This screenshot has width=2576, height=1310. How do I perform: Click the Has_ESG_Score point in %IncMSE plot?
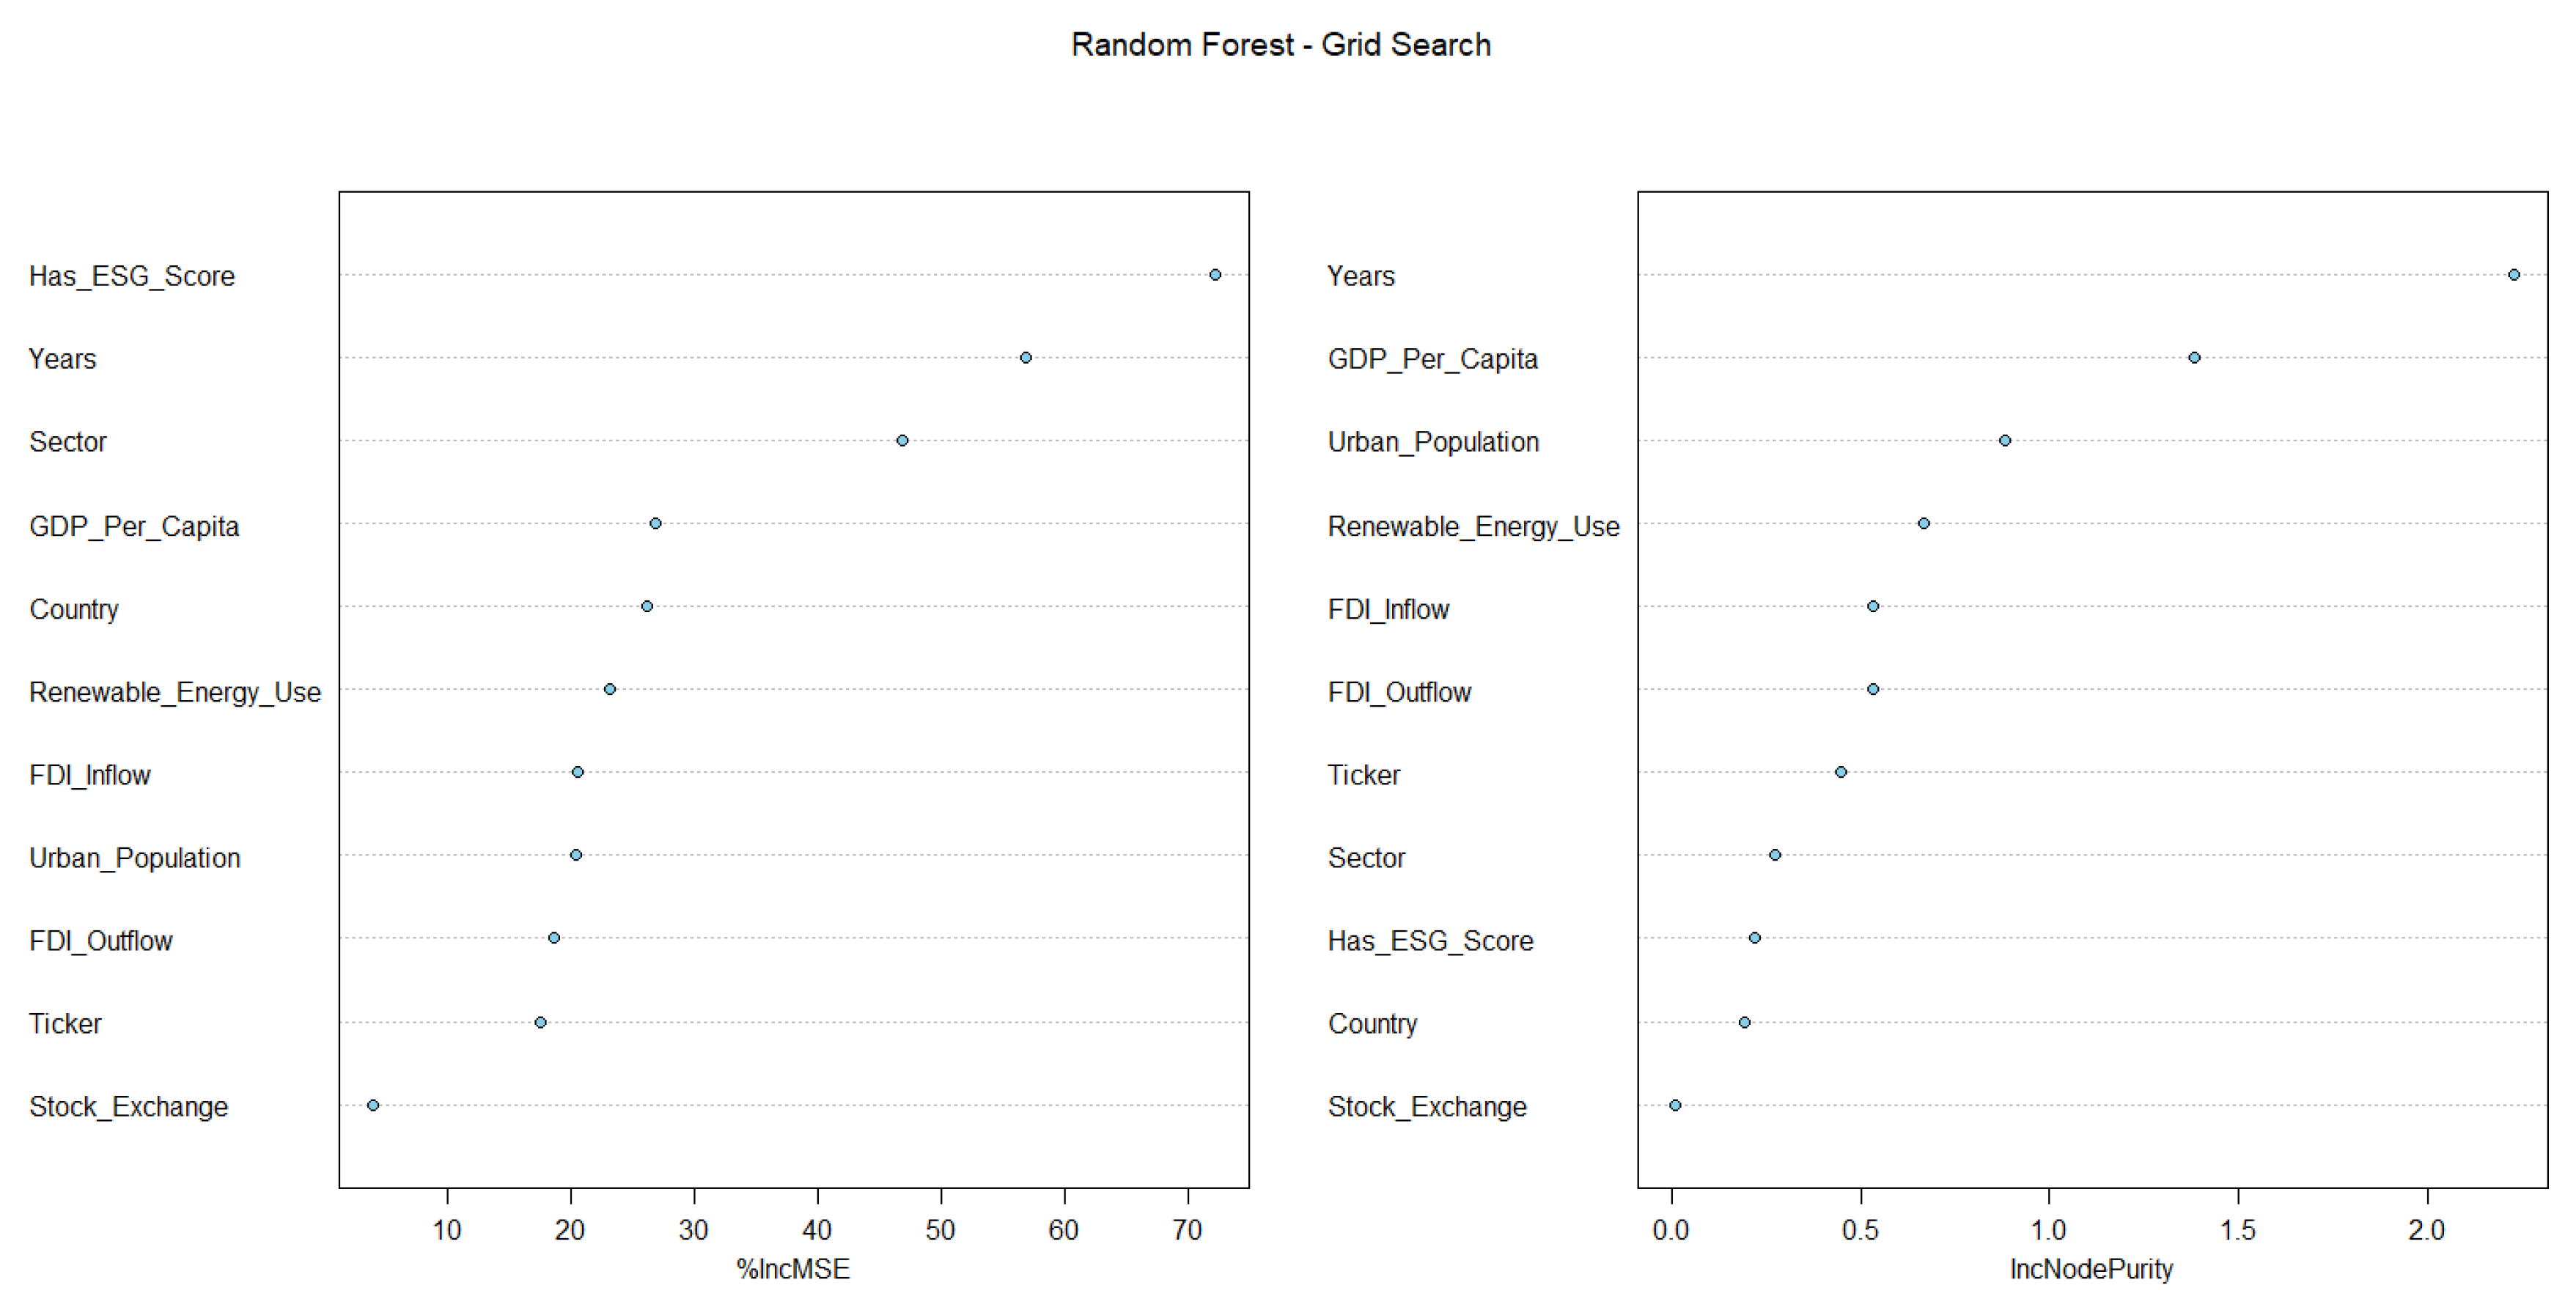[x=1214, y=275]
